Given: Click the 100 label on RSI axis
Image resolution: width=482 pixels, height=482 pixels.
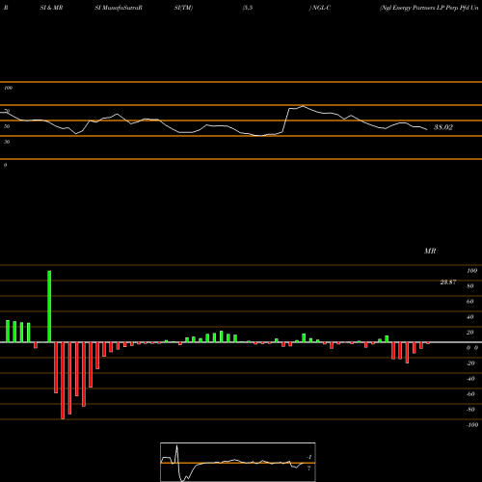Looking at the screenshot, I should (8, 88).
